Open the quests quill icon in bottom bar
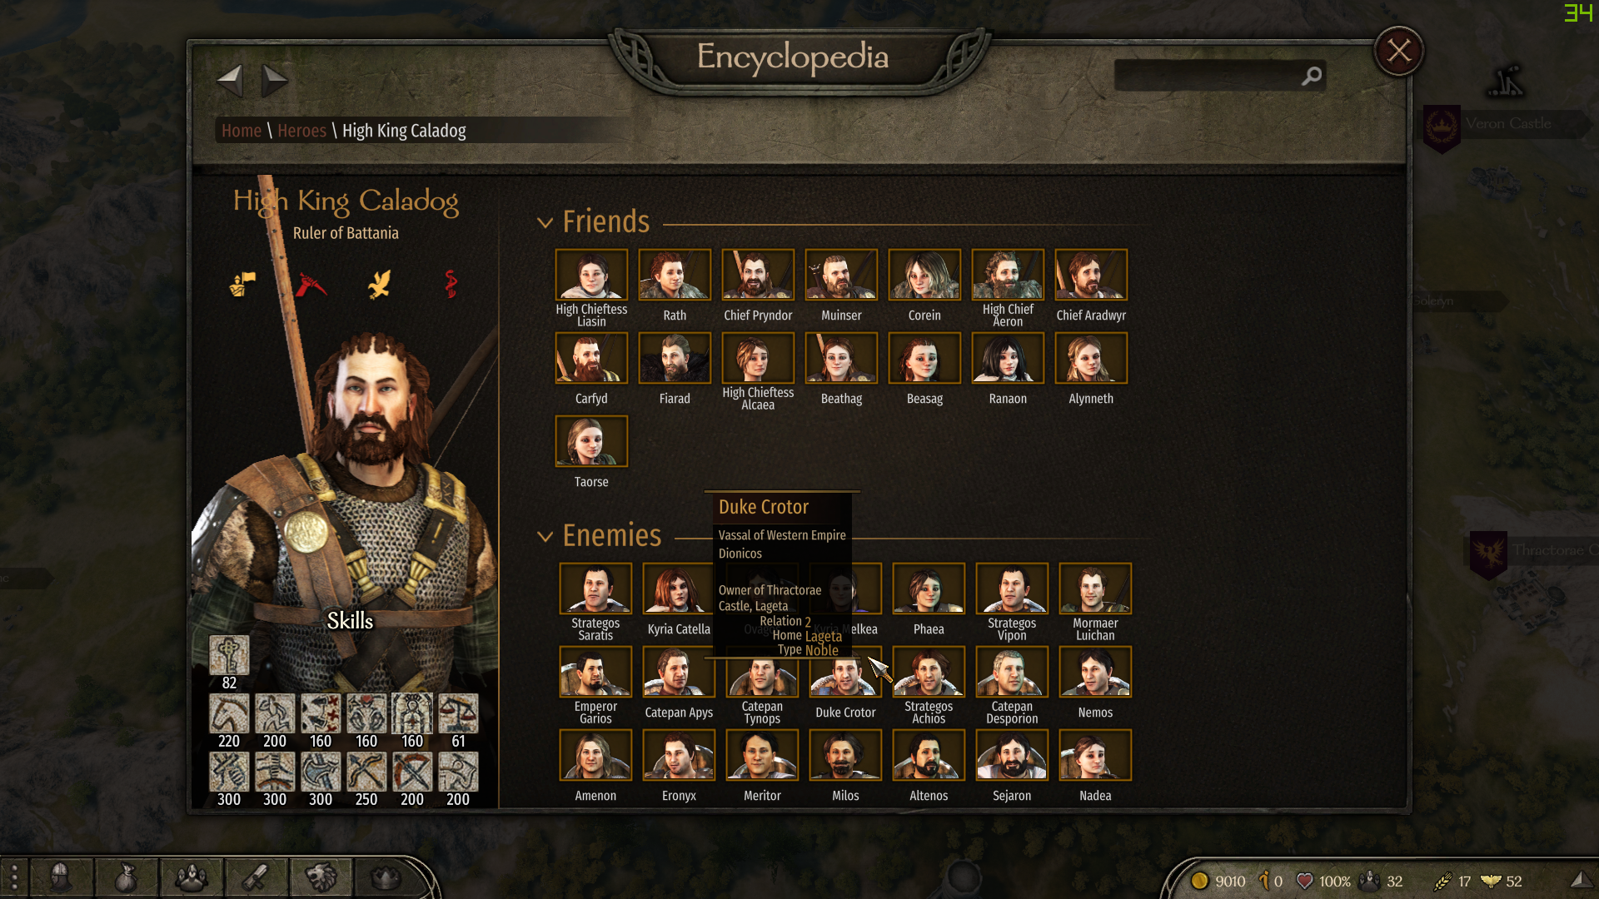 (x=256, y=877)
